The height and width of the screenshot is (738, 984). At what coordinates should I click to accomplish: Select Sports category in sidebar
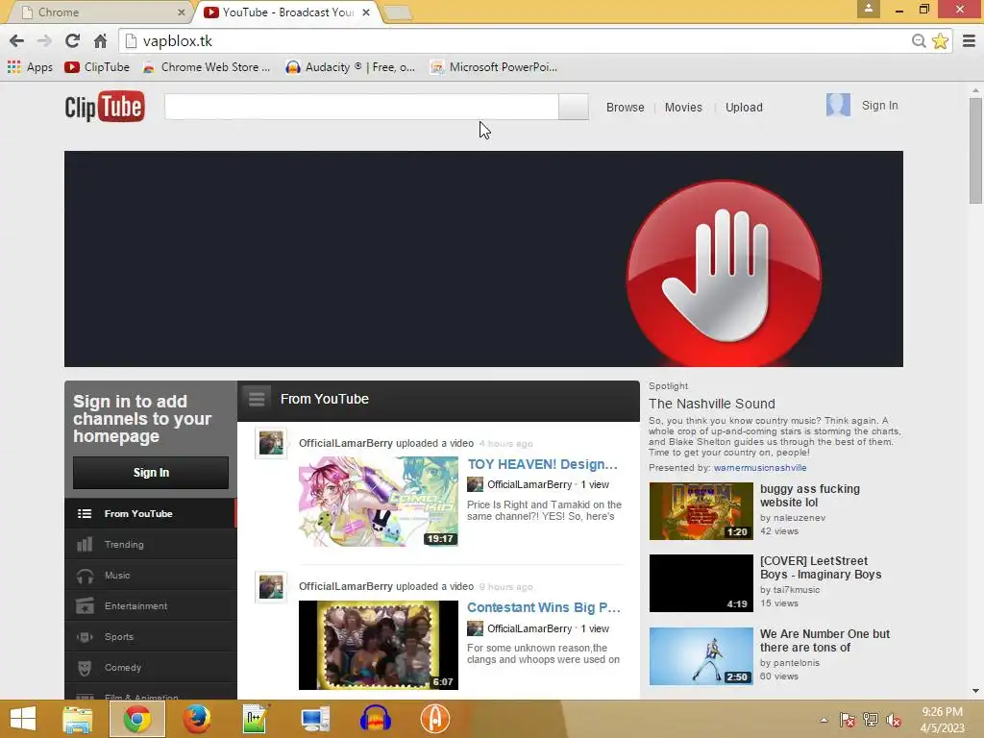tap(151, 636)
